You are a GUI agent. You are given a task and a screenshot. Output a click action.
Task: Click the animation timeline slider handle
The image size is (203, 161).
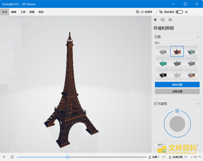point(67,157)
